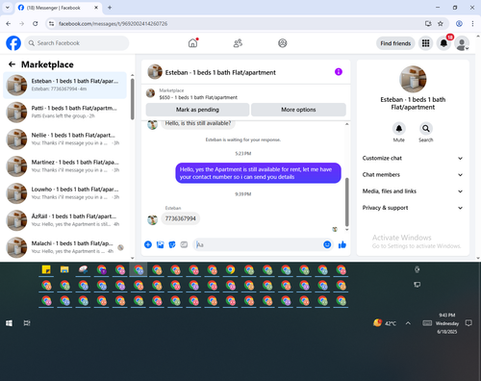View site information icon in address bar
481x381 pixels.
pos(51,23)
